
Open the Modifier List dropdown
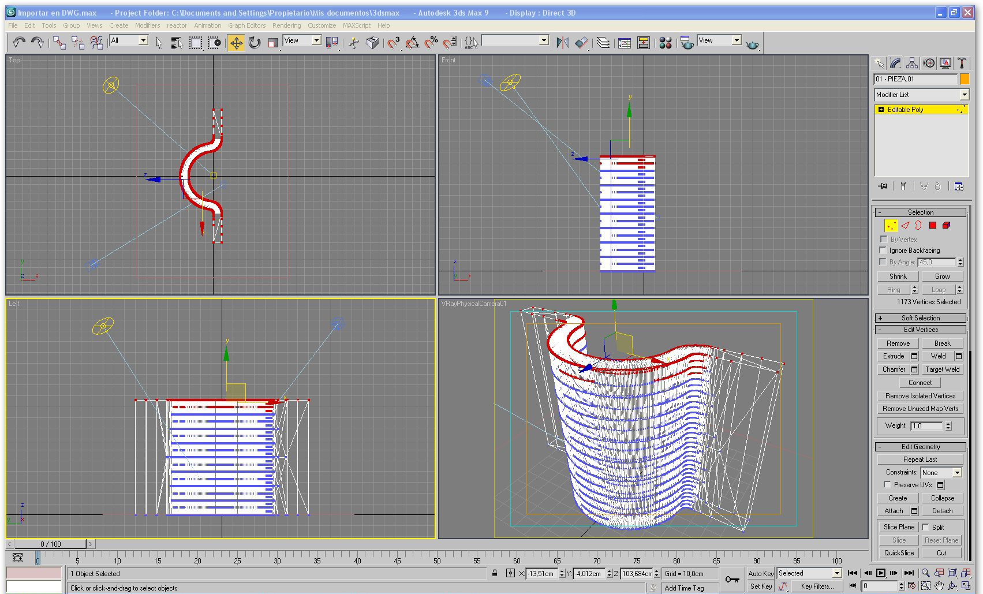pyautogui.click(x=921, y=95)
